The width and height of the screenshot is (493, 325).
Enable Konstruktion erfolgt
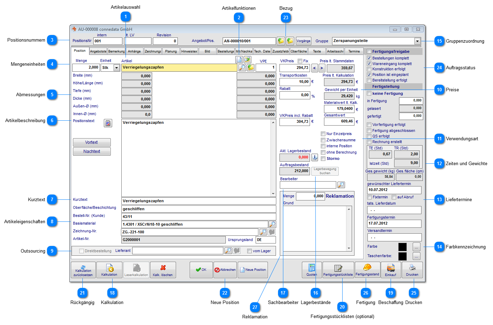[369, 69]
